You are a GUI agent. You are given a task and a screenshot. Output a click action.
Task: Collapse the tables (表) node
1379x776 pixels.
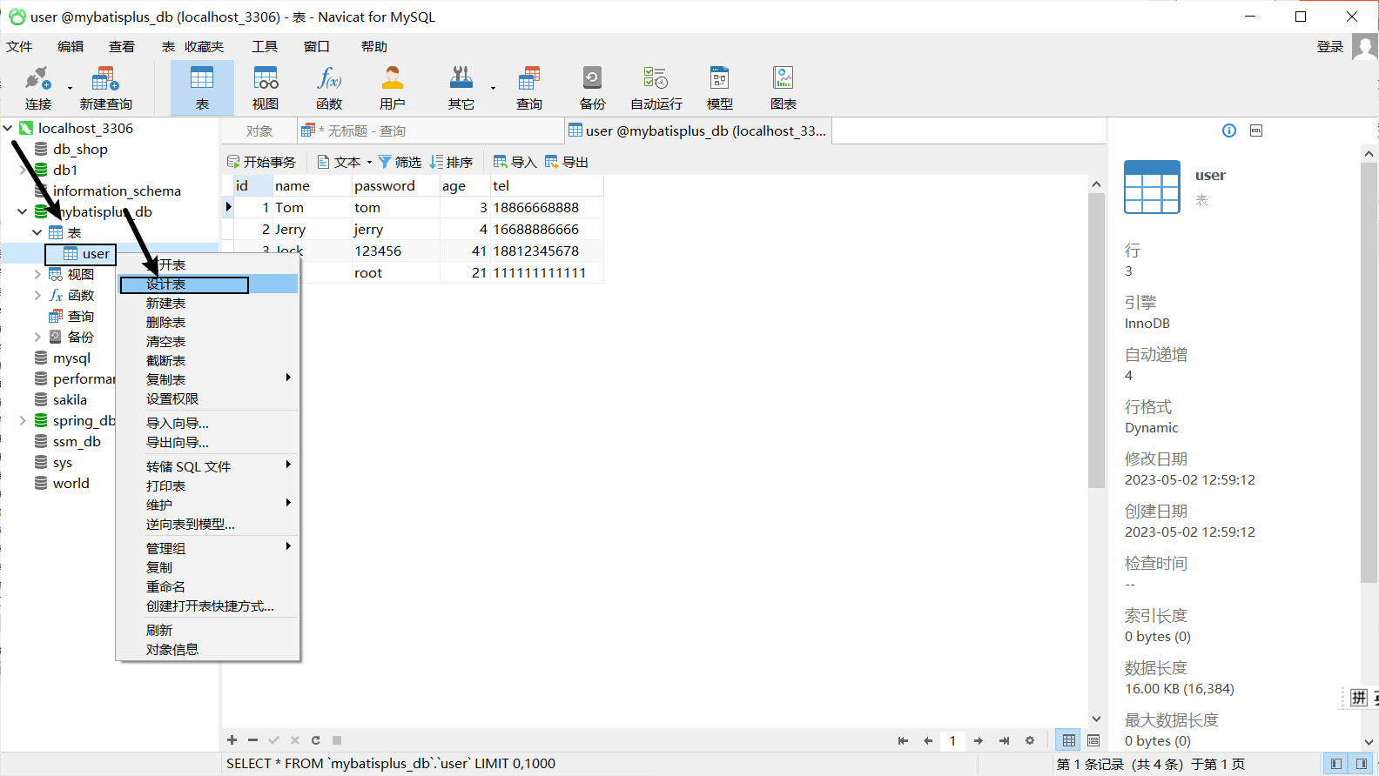coord(37,232)
